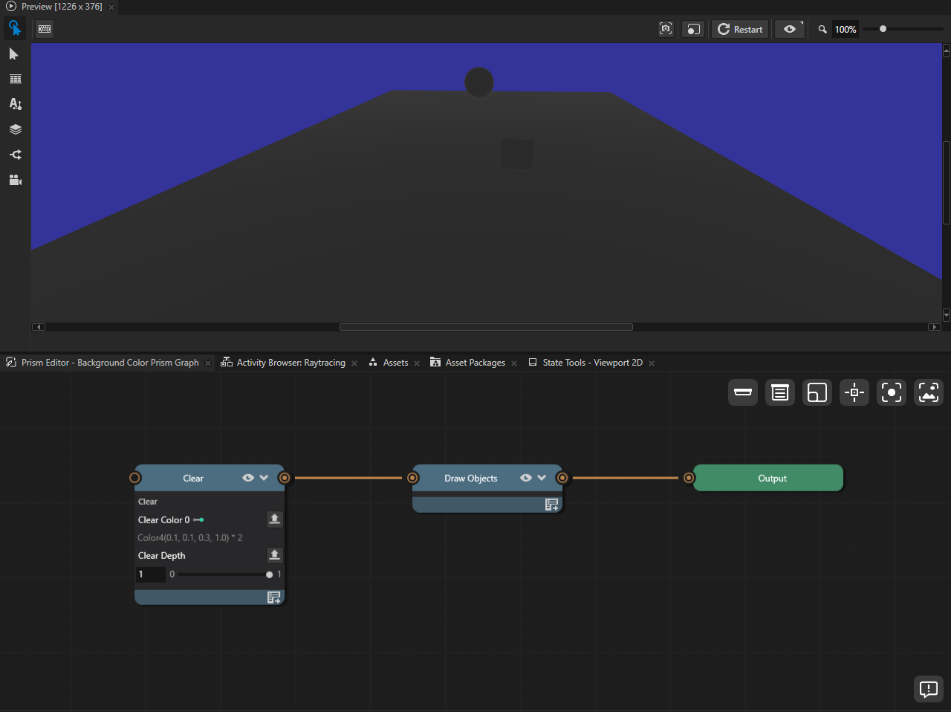Click the Draw Objects output port
The height and width of the screenshot is (712, 951).
pos(562,478)
